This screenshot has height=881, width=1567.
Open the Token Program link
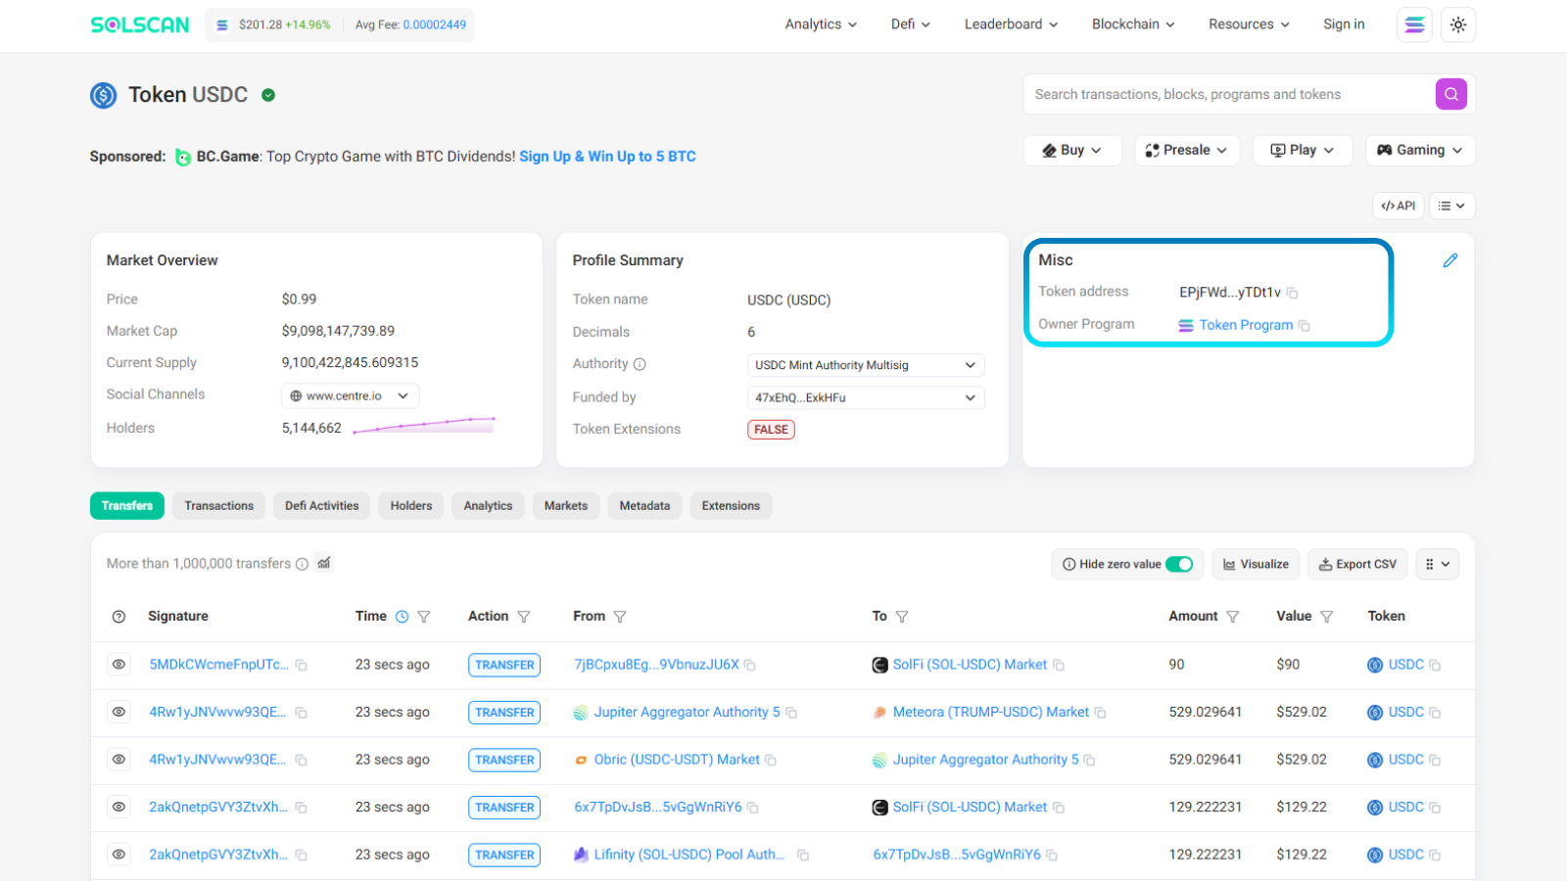(x=1246, y=325)
